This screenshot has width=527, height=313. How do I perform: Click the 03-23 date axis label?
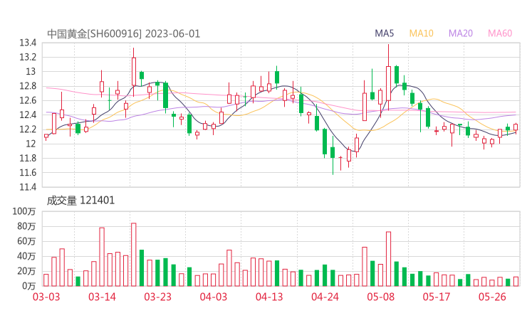point(157,297)
